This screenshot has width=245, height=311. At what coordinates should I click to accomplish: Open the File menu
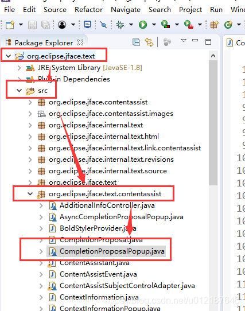coord(9,10)
